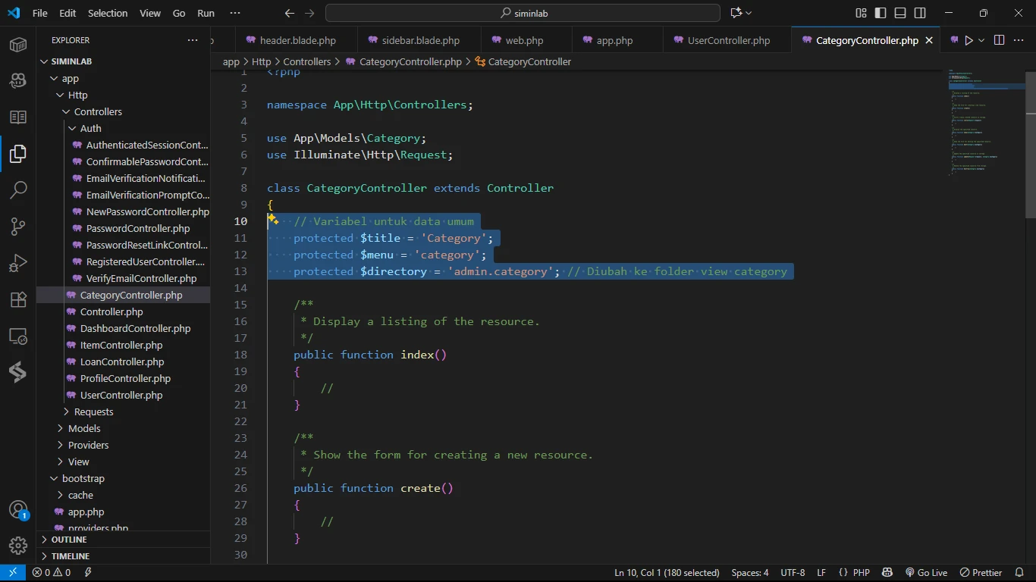Click Go Live in the status bar
Screen dimensions: 1036x582
926,573
